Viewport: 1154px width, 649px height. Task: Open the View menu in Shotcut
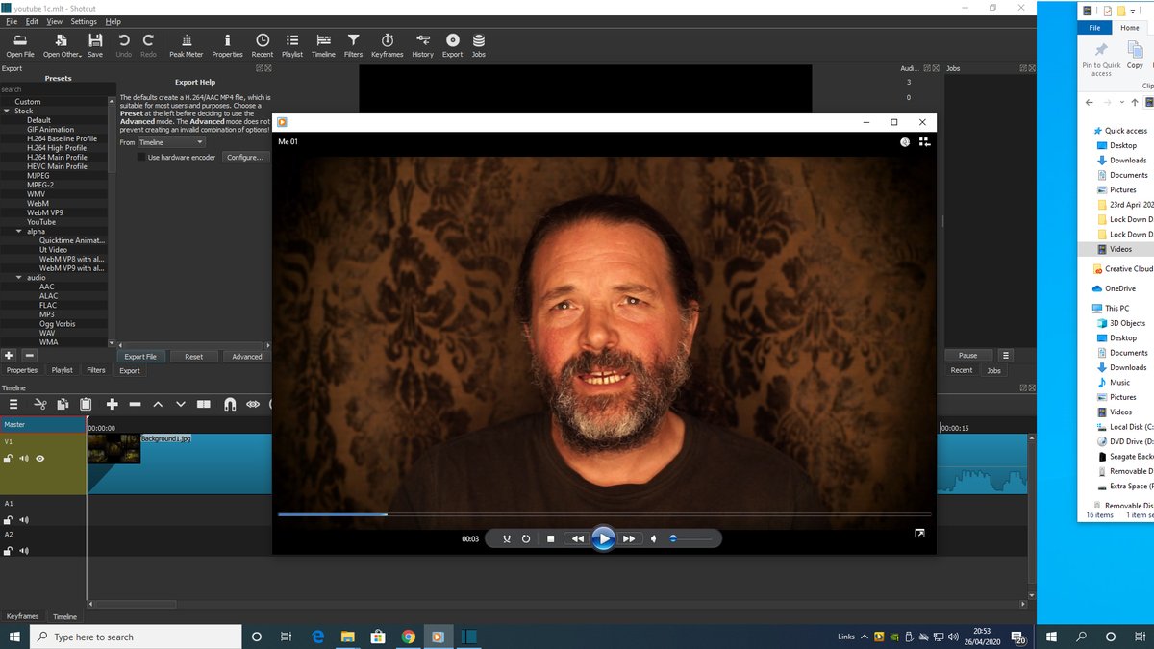[x=55, y=21]
